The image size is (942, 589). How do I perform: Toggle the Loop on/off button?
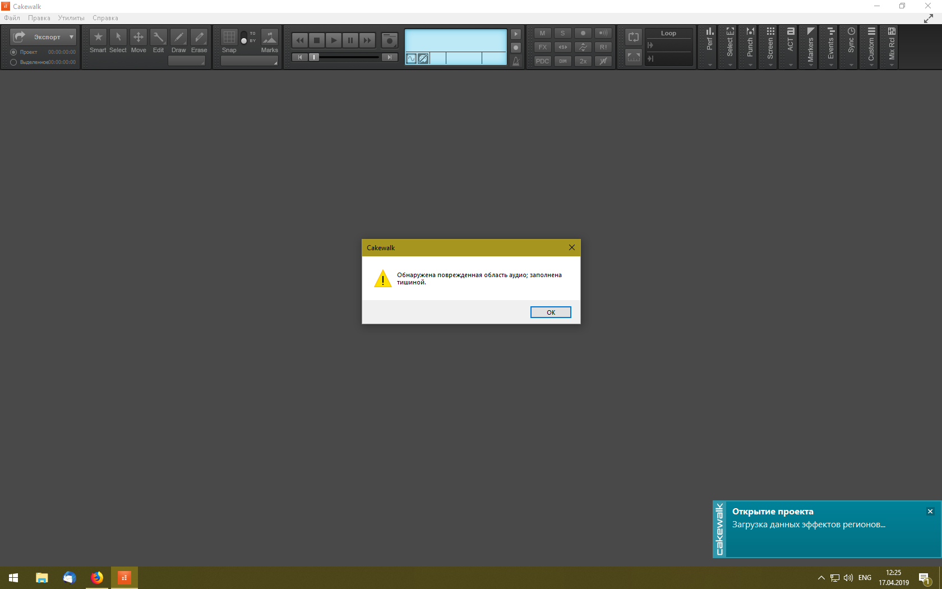pos(634,37)
